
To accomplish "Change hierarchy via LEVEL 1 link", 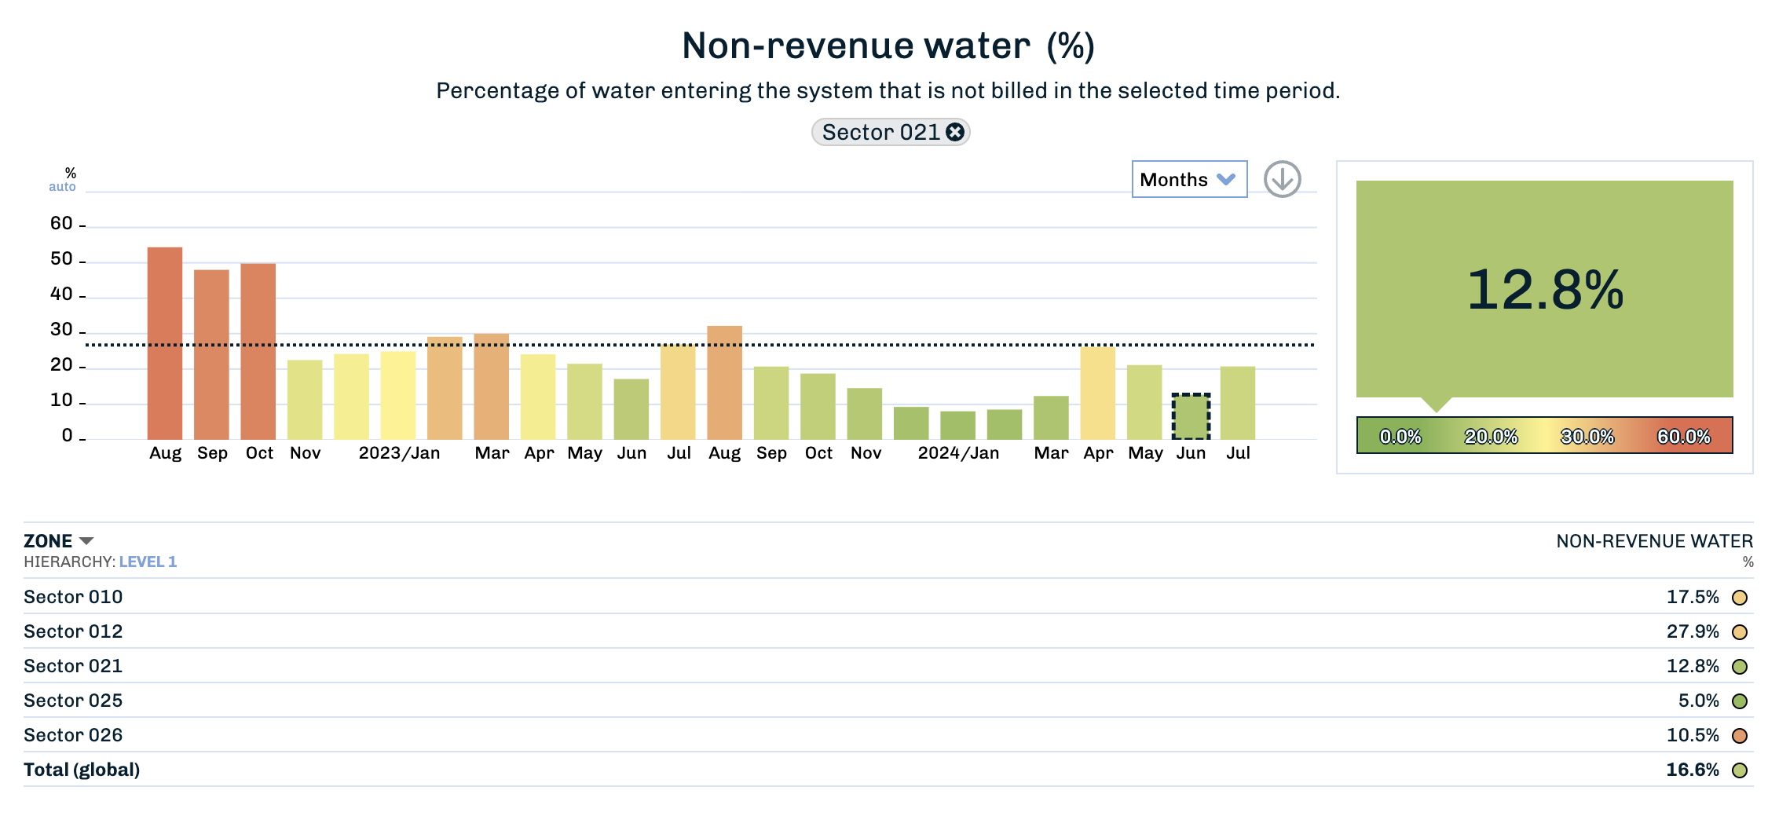I will point(148,562).
